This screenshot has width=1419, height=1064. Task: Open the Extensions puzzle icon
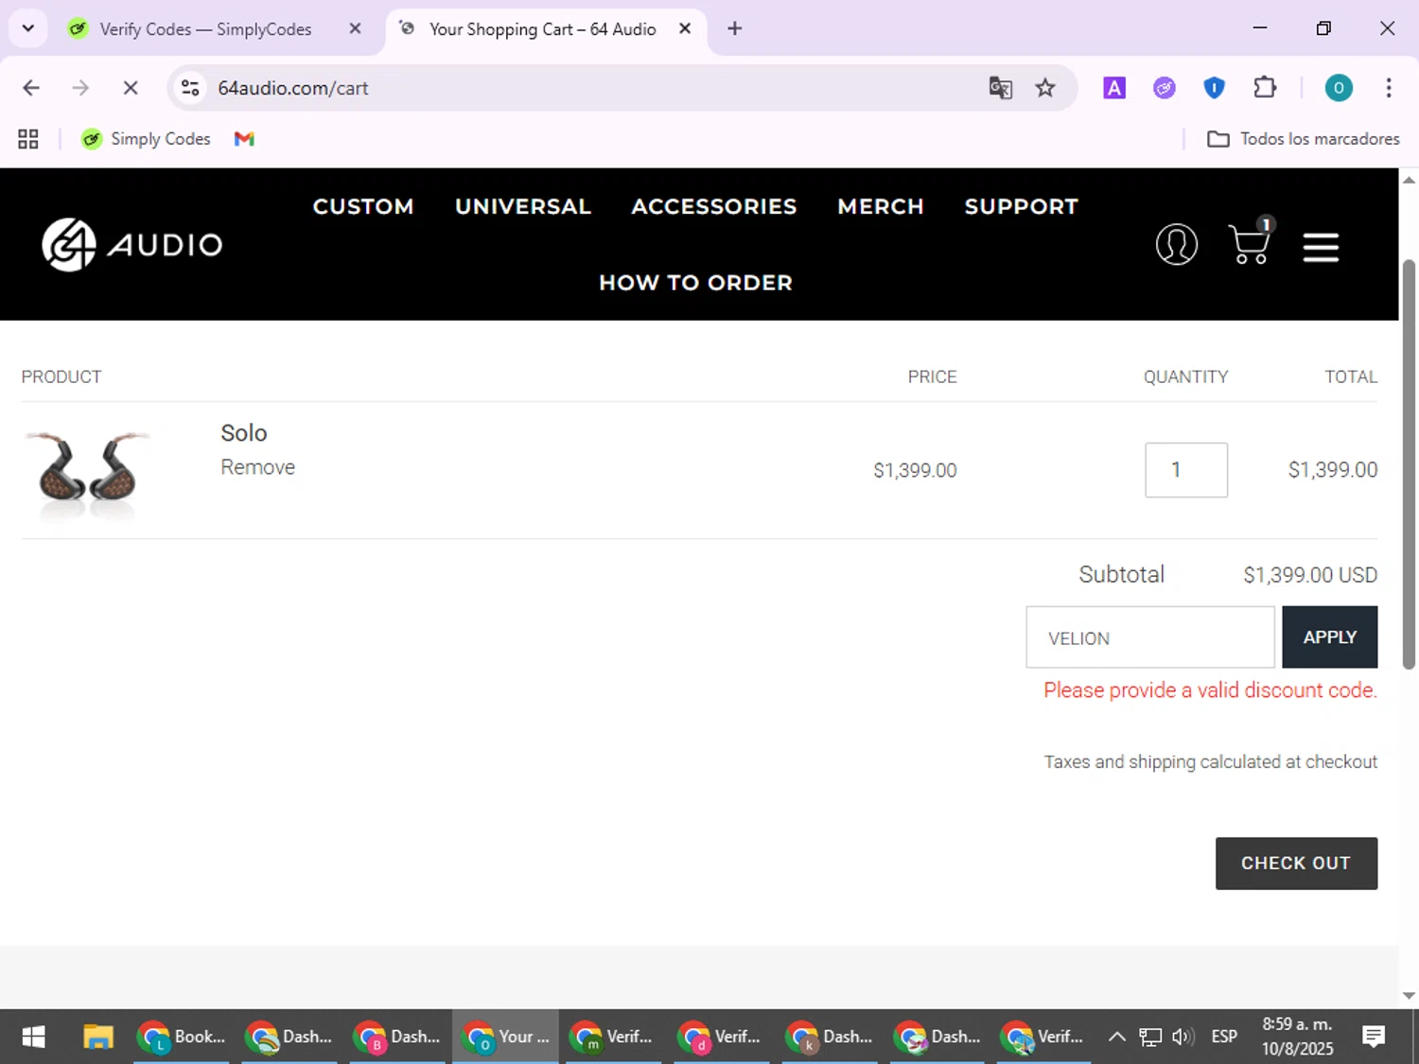click(1265, 88)
